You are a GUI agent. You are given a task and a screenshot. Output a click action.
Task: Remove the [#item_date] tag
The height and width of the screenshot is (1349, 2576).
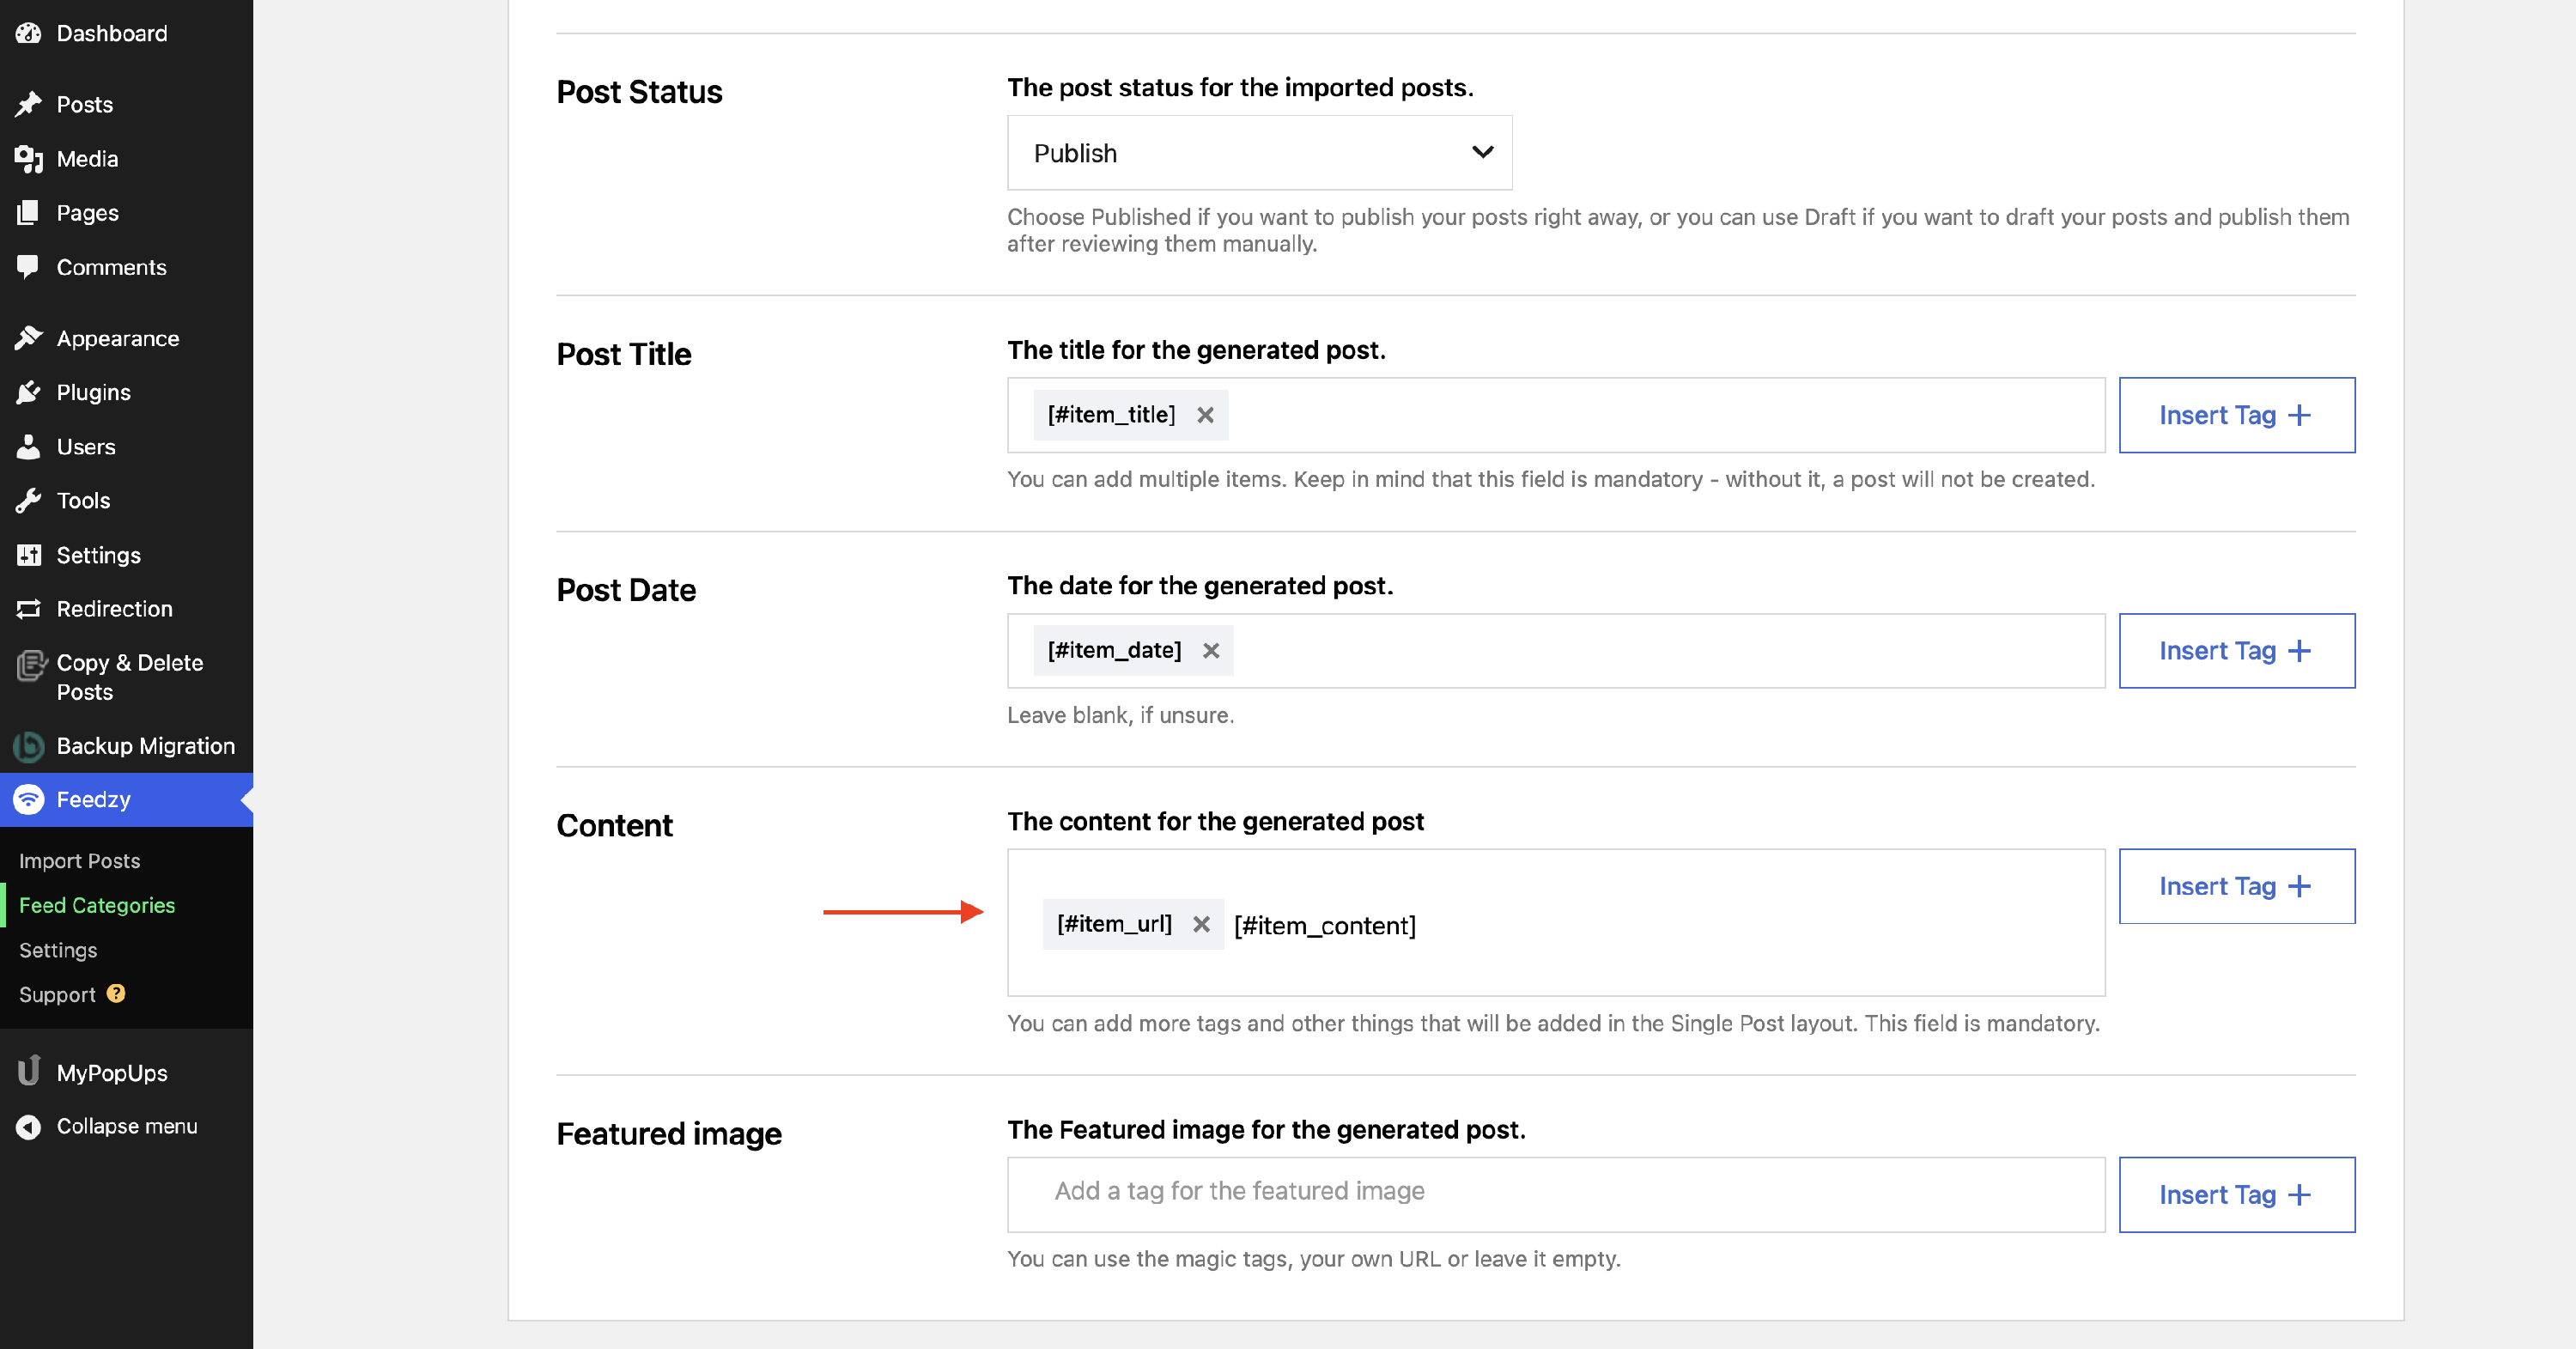pos(1210,651)
